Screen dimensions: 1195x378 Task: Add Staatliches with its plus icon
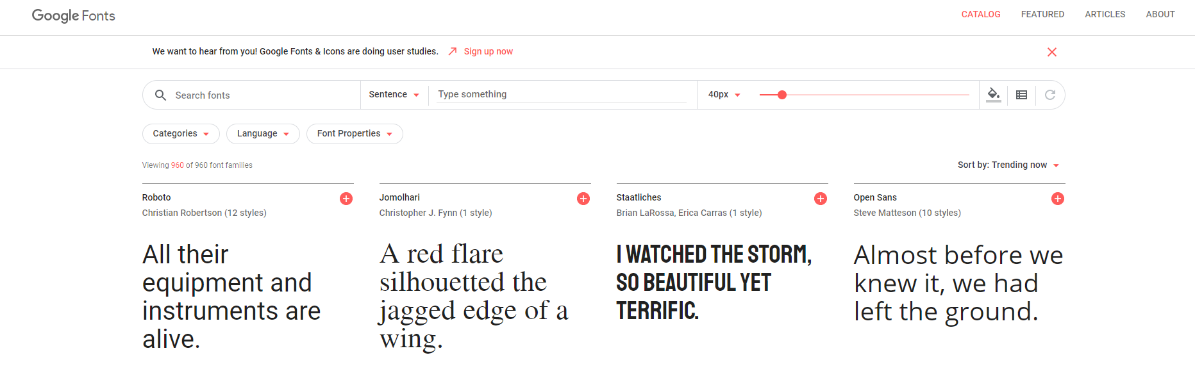(821, 199)
